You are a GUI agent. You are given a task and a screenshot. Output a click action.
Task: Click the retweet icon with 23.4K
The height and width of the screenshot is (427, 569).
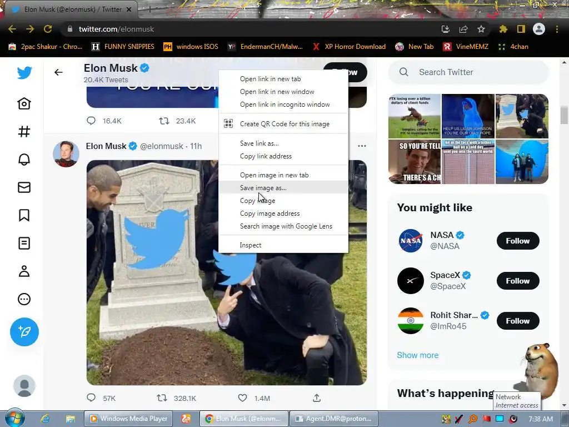coord(164,121)
